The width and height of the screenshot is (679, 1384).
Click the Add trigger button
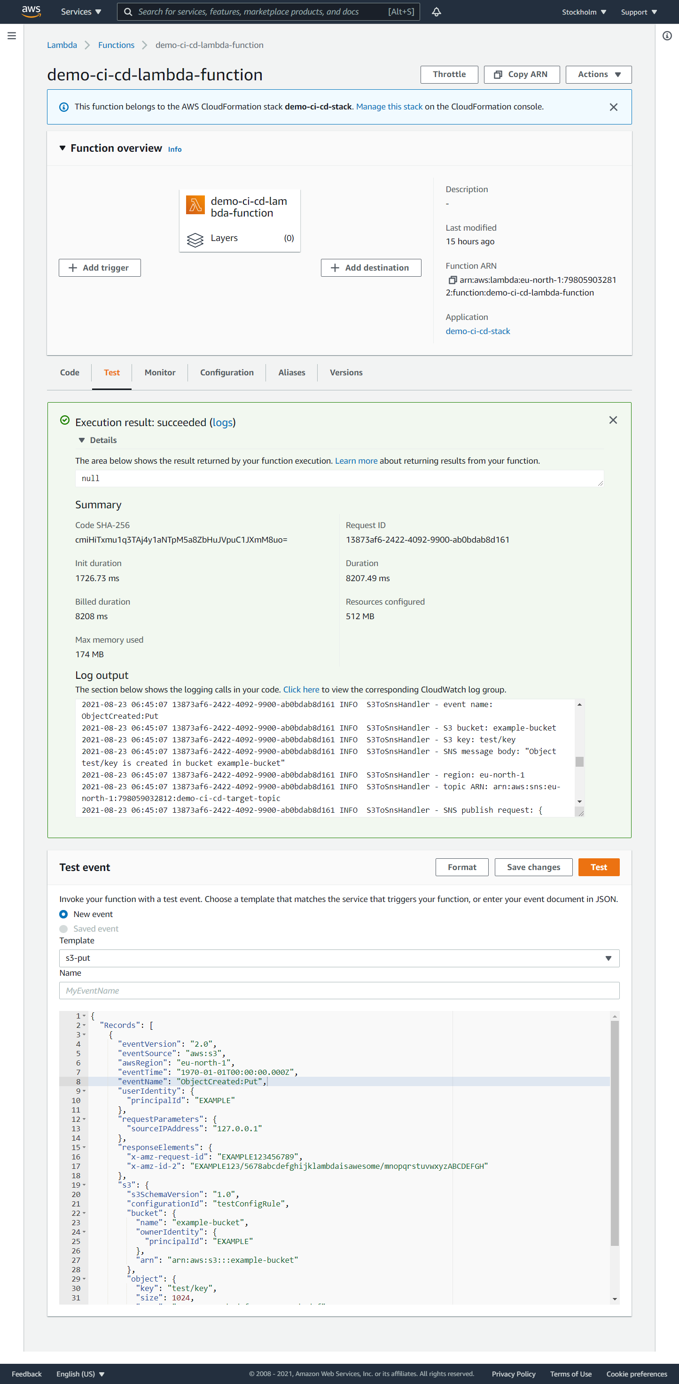tap(100, 268)
